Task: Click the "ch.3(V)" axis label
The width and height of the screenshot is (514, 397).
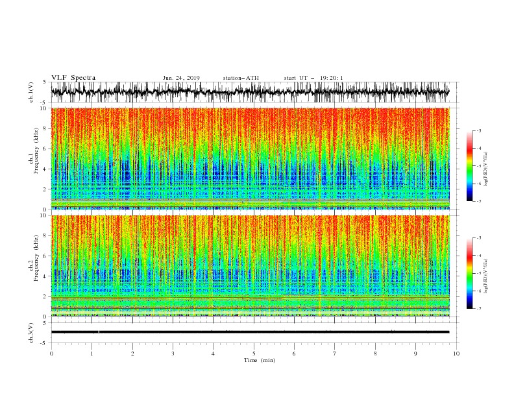Action: (31, 333)
